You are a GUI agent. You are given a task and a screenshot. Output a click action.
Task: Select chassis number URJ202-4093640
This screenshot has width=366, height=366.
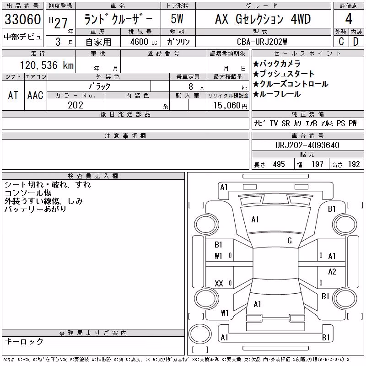click(307, 145)
